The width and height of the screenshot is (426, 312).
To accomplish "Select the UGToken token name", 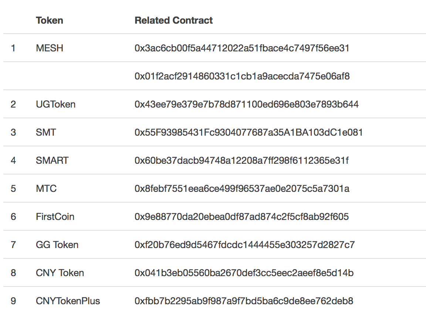I will (x=56, y=104).
